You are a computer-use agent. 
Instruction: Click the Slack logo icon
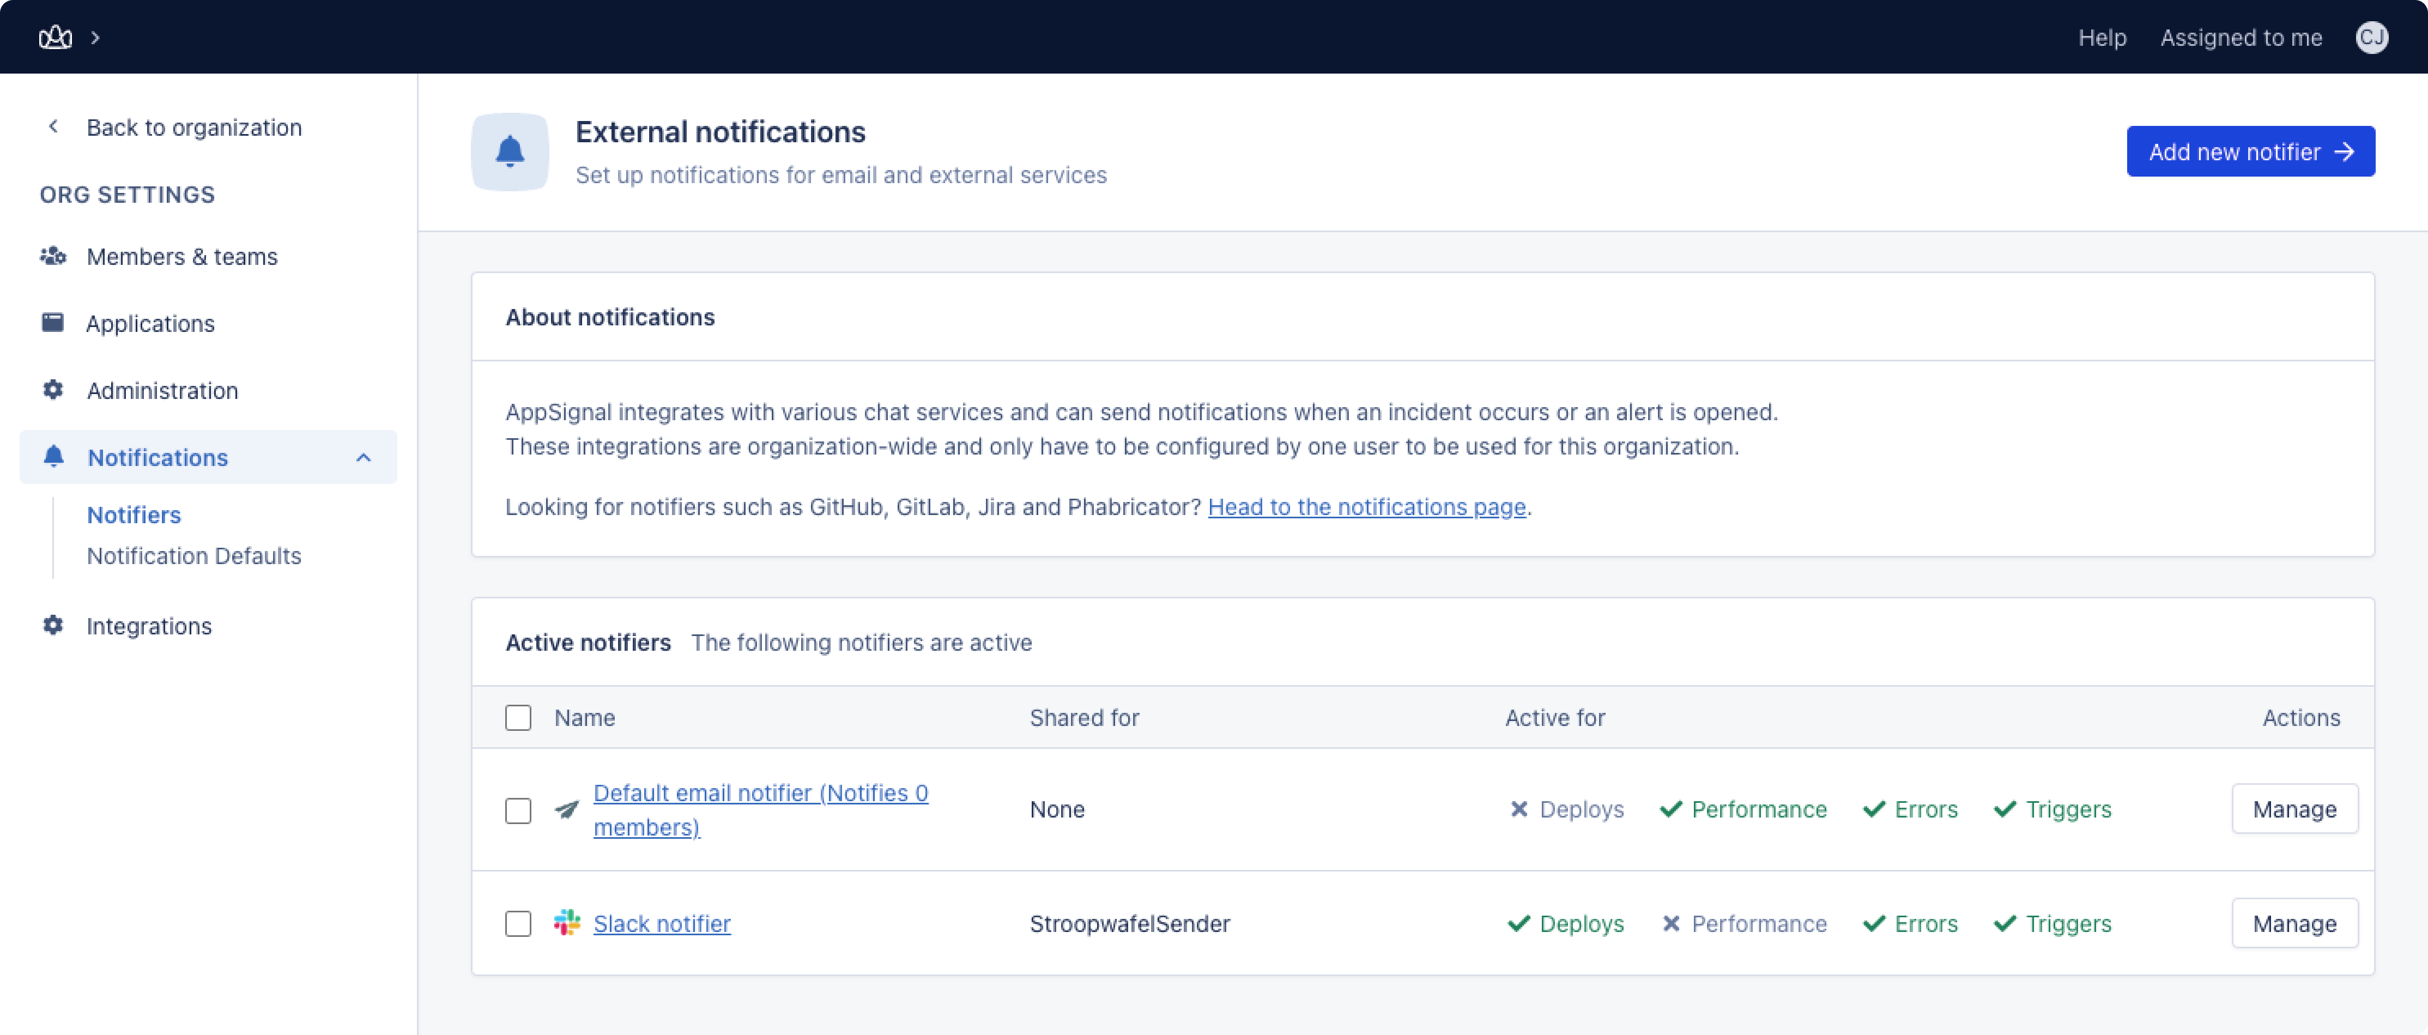tap(566, 923)
